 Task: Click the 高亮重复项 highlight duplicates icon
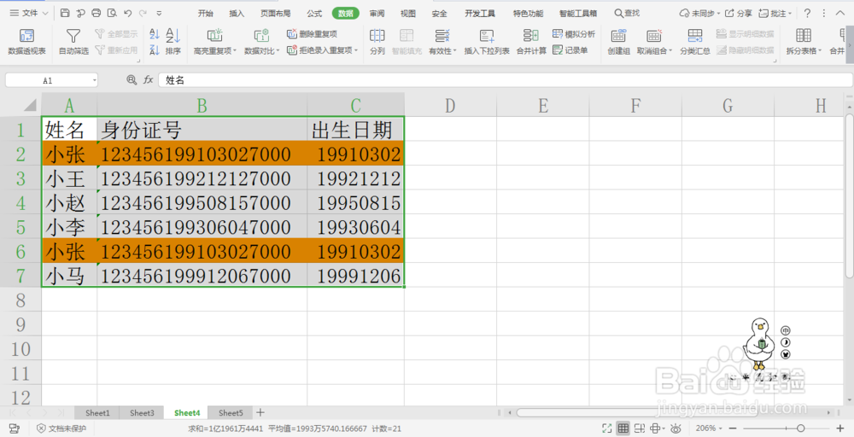[x=214, y=36]
